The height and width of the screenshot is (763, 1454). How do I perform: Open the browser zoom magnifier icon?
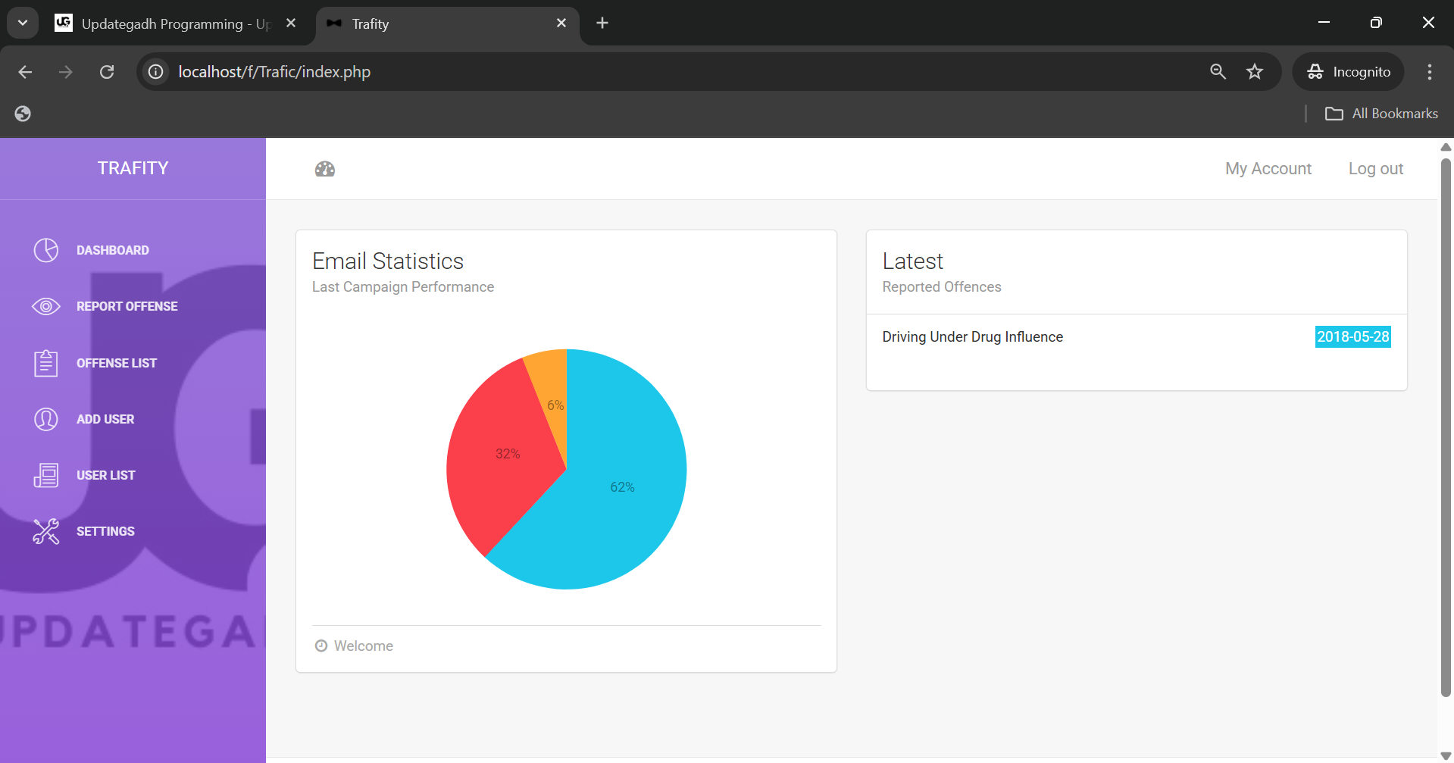pos(1218,72)
